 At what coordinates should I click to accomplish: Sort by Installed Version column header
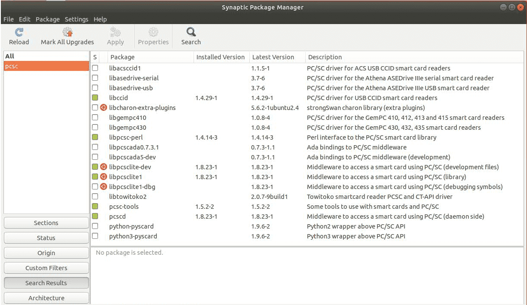pos(221,57)
